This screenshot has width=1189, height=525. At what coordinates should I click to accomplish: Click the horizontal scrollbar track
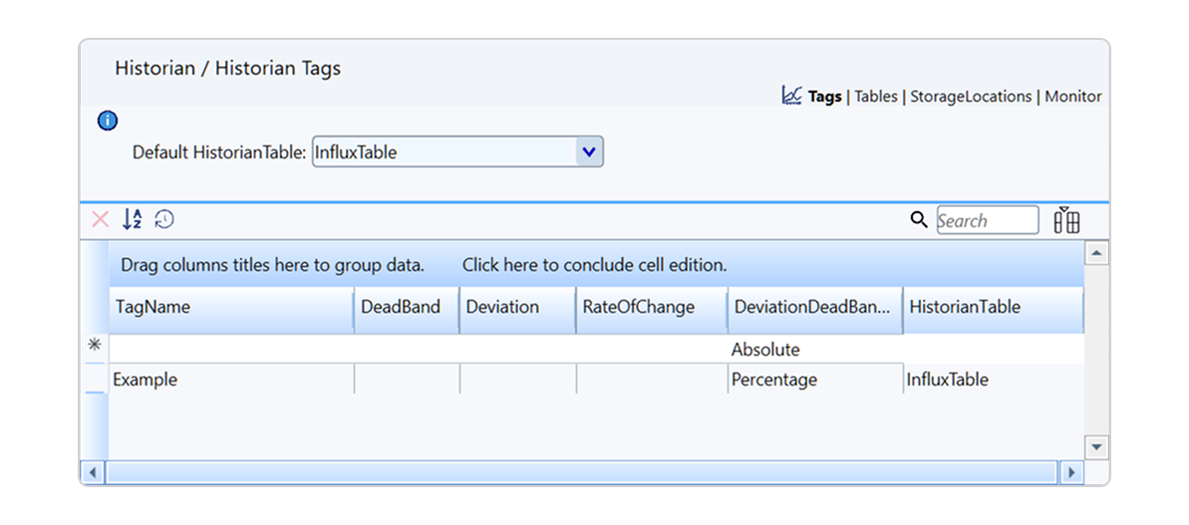[581, 473]
